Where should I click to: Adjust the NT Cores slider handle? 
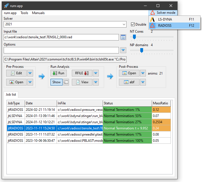click(x=134, y=37)
